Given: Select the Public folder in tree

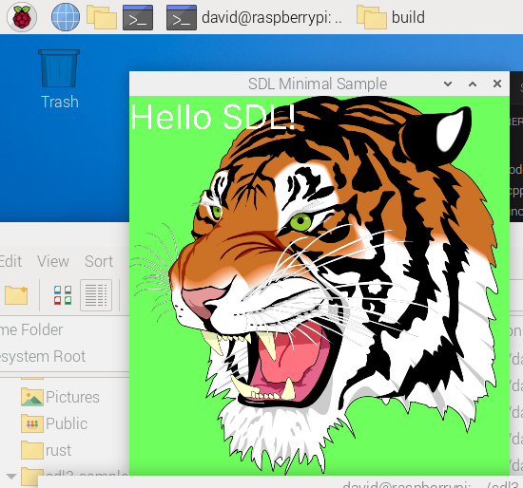Looking at the screenshot, I should [x=54, y=423].
